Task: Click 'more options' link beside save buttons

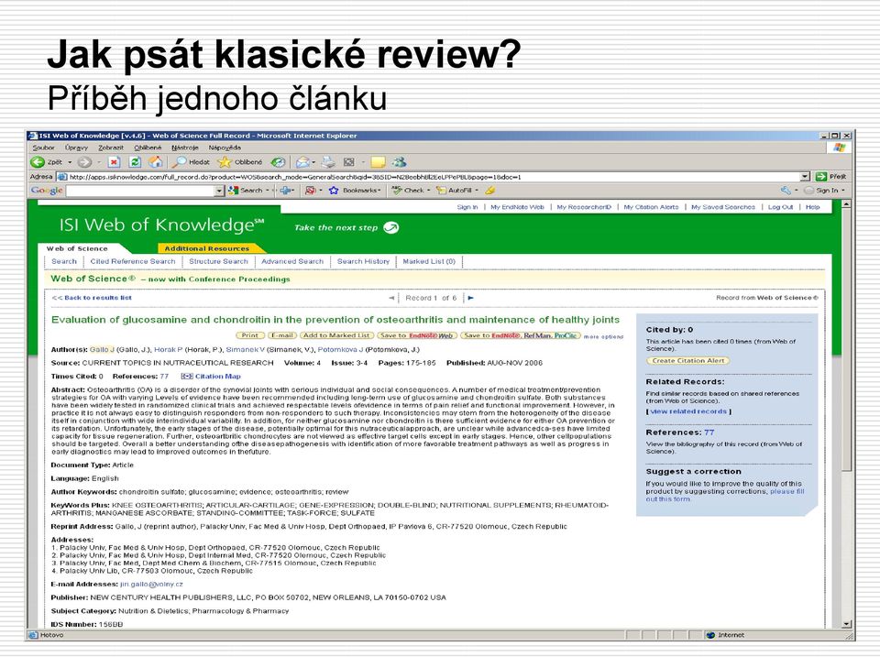Action: (603, 336)
